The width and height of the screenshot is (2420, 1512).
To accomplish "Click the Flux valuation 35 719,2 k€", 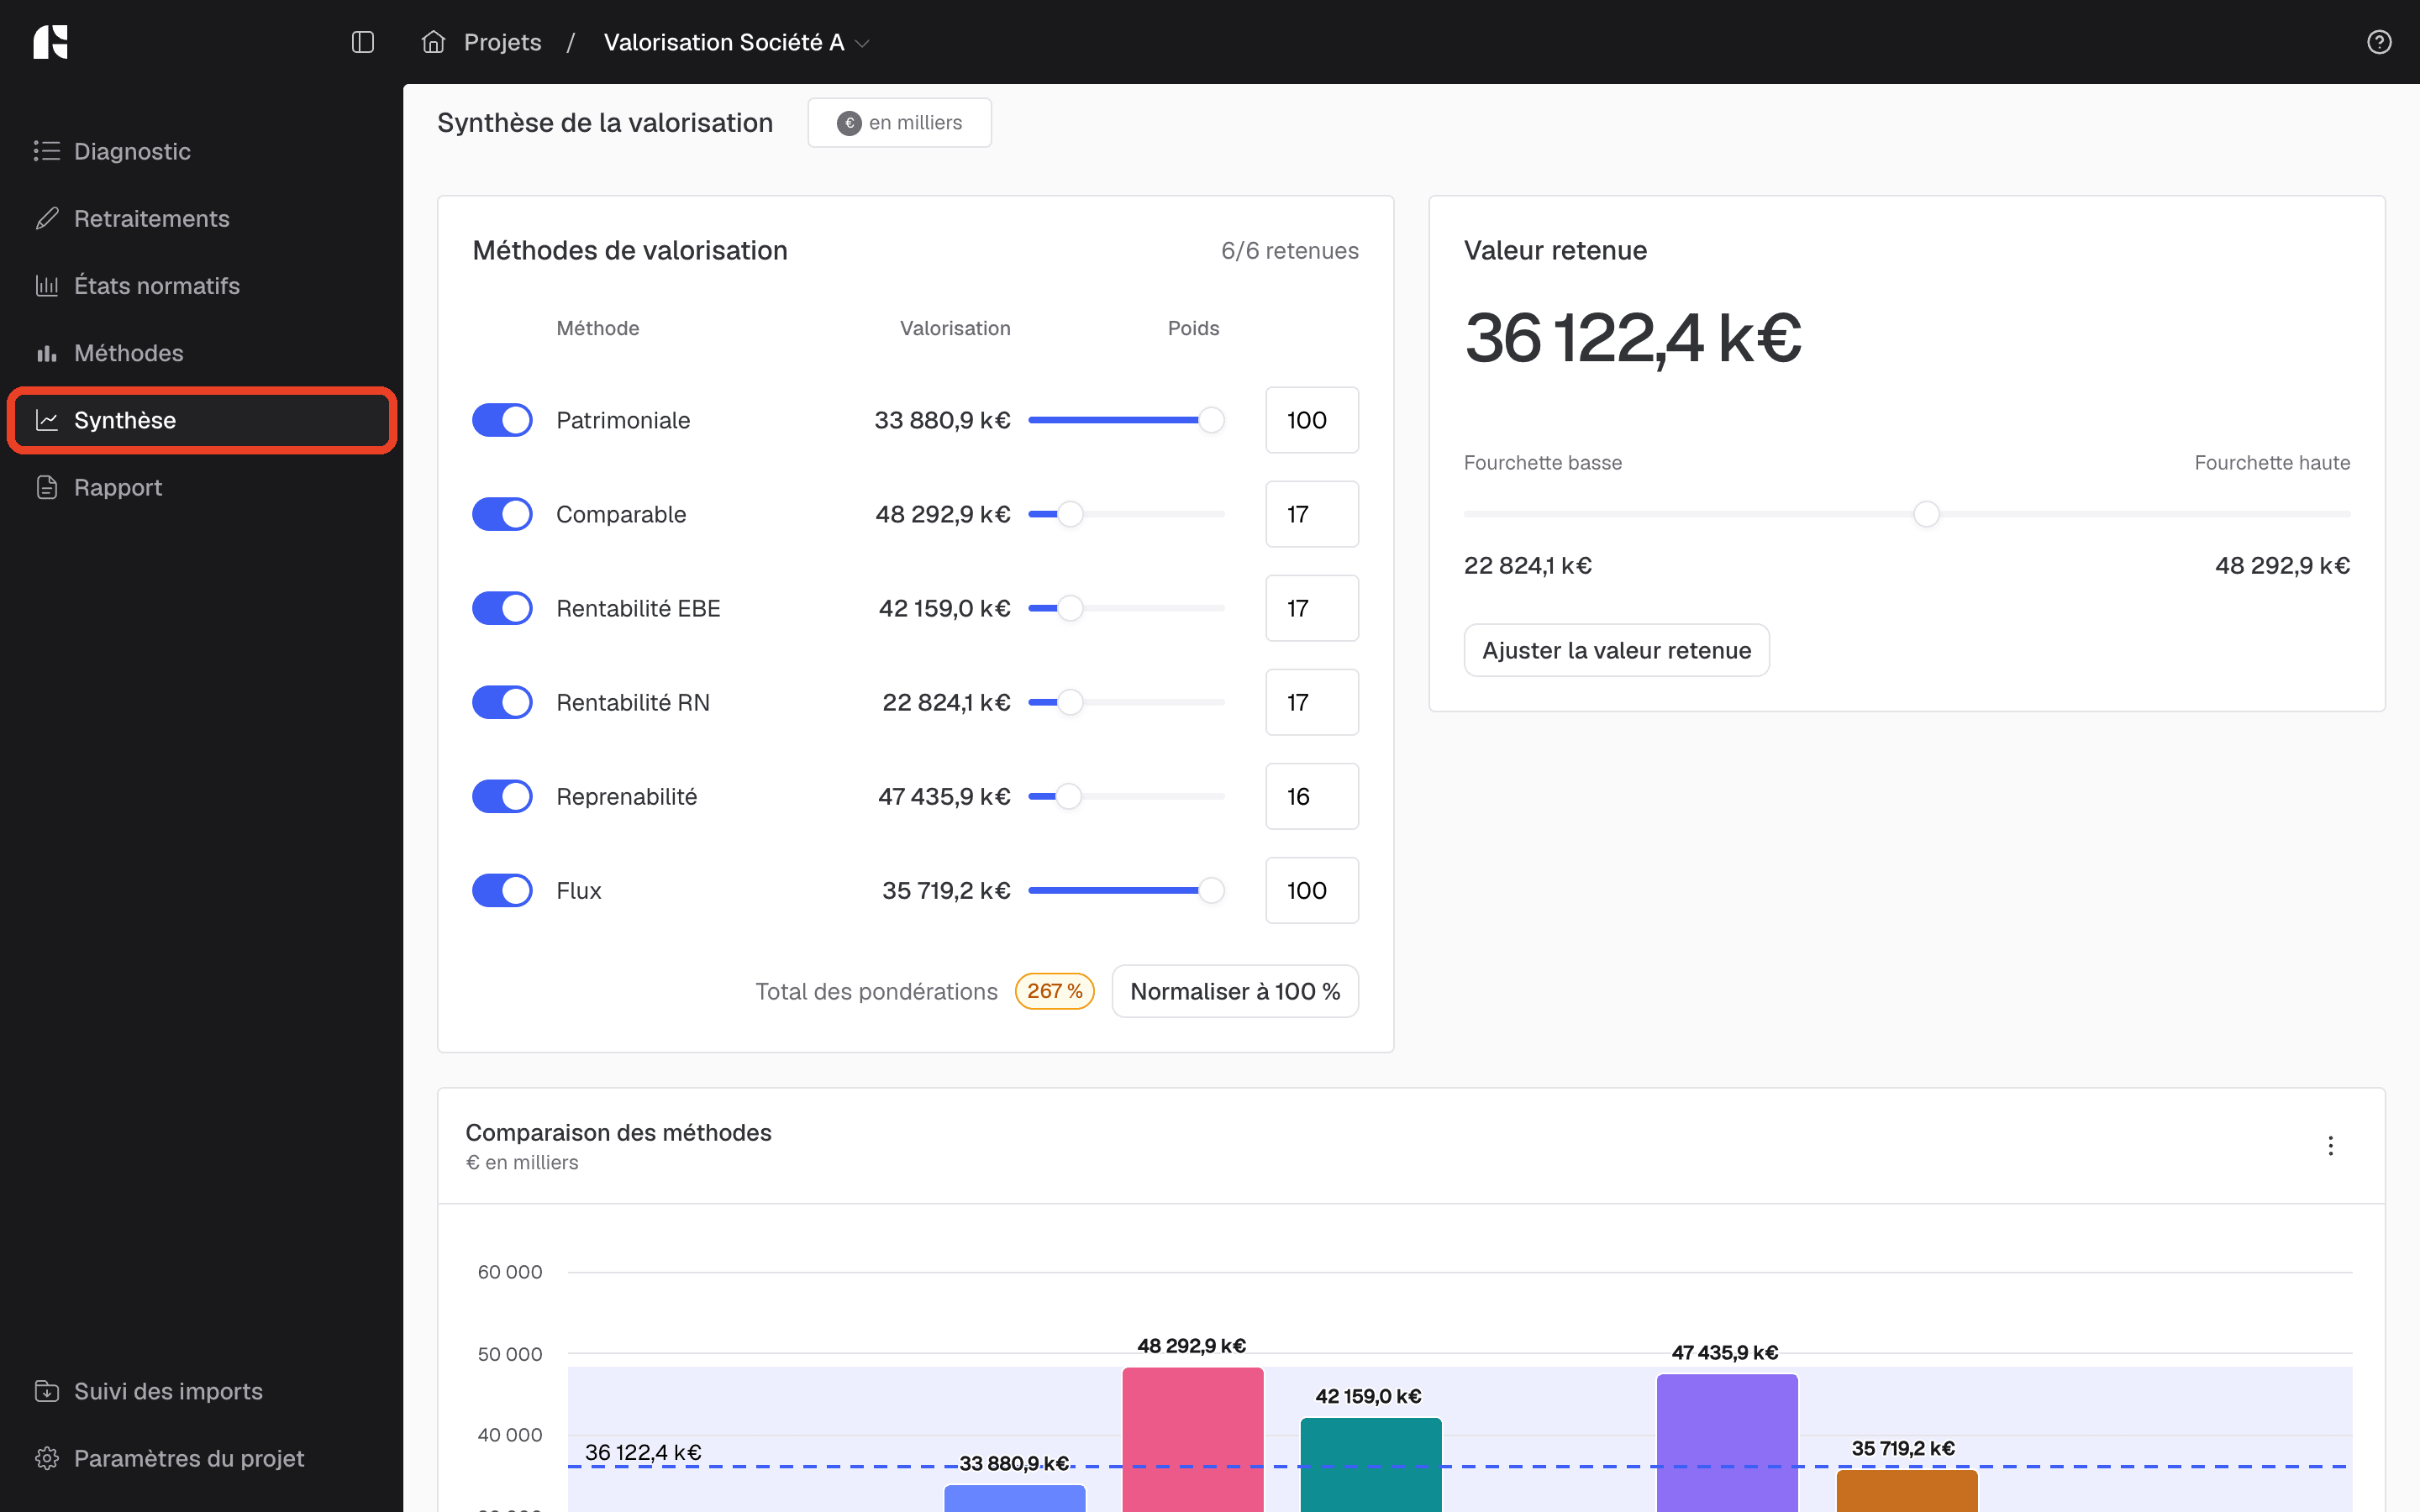I will (x=946, y=890).
